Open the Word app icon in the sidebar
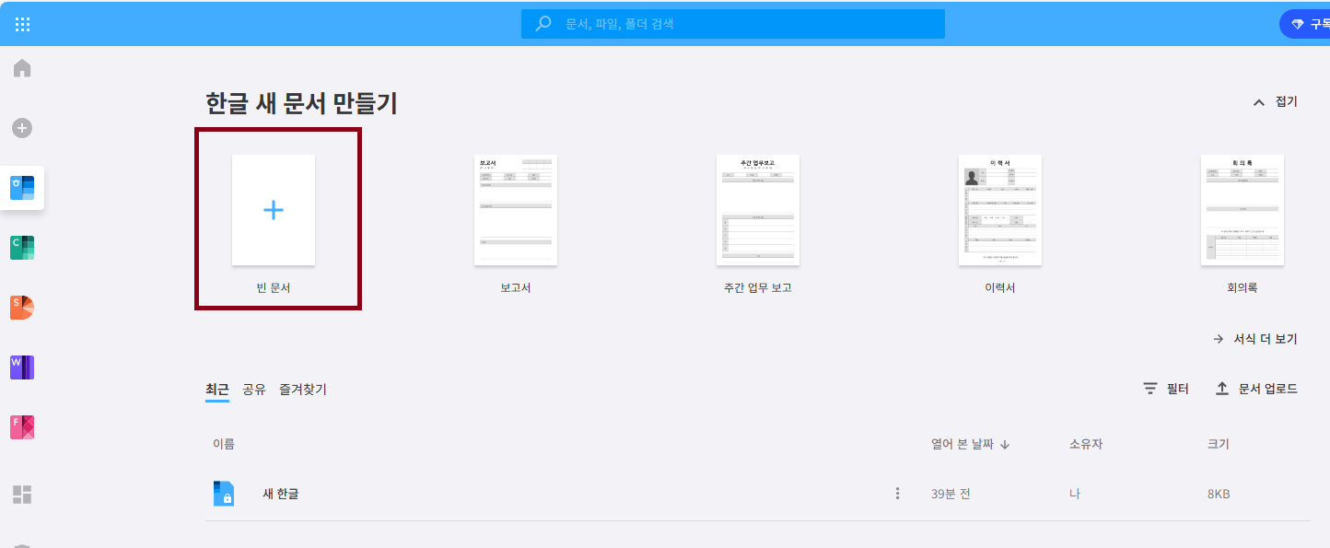Screen dimensions: 1330x548 [21, 367]
